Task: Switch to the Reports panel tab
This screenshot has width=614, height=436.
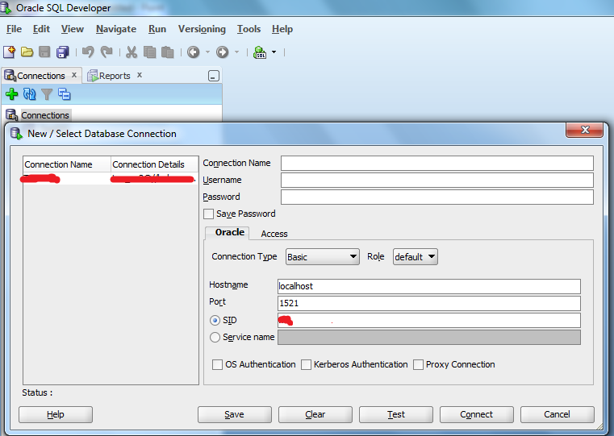Action: coord(115,76)
